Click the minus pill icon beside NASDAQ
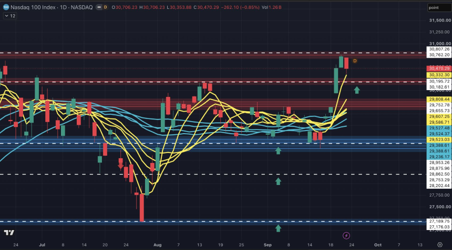The image size is (452, 250). (x=99, y=7)
